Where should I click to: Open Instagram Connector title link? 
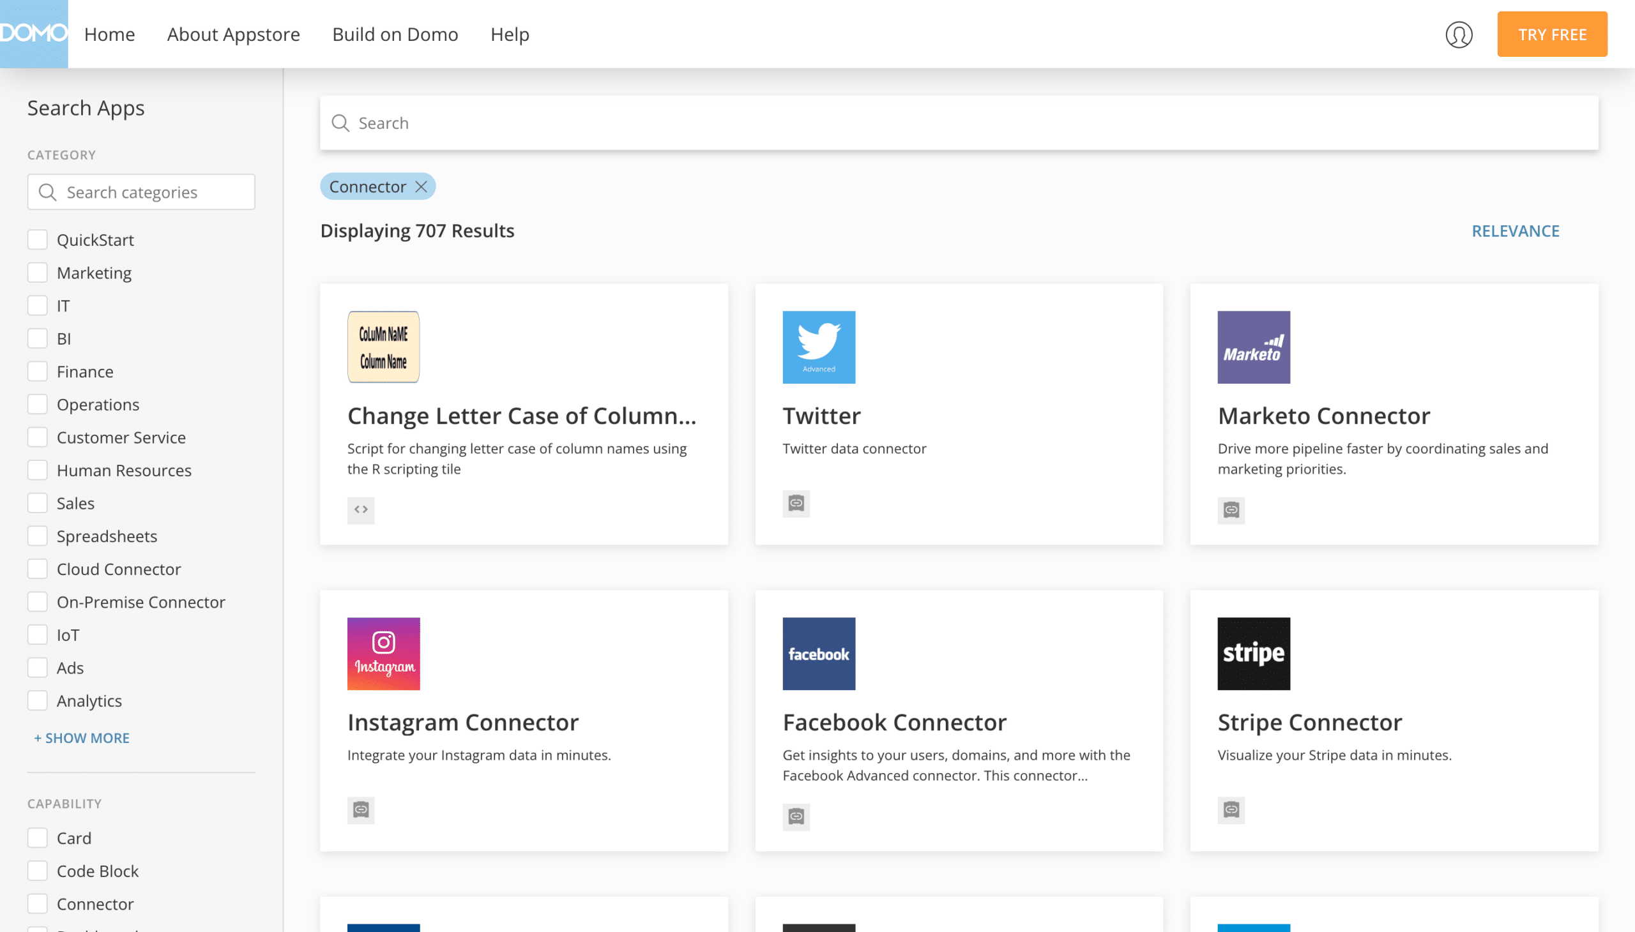[462, 723]
